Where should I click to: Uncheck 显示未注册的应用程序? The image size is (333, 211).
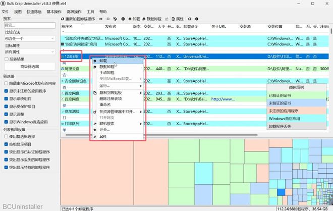coord(6,91)
